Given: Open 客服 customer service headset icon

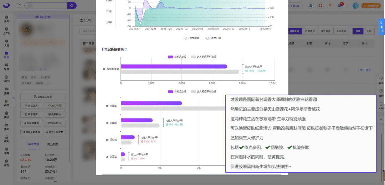Looking at the screenshot, I should 381,80.
